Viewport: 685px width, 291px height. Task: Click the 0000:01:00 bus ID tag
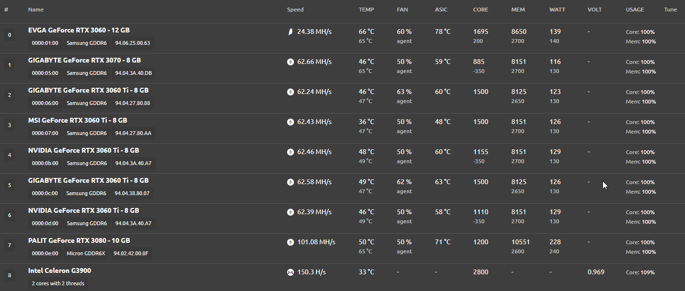(45, 43)
